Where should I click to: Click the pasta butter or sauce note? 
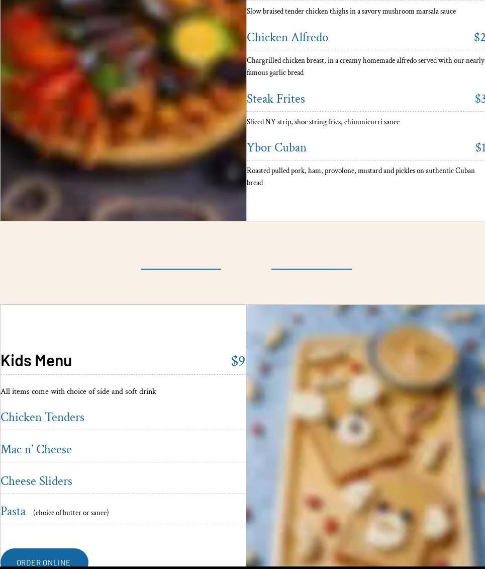coord(71,513)
